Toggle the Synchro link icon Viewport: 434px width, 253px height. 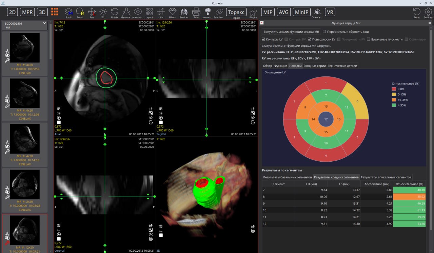[219, 12]
